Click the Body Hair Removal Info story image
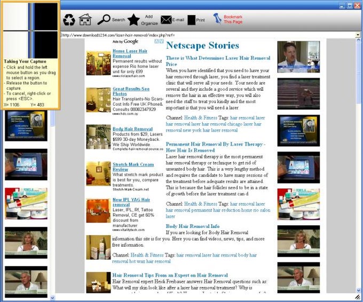 click(x=98, y=248)
